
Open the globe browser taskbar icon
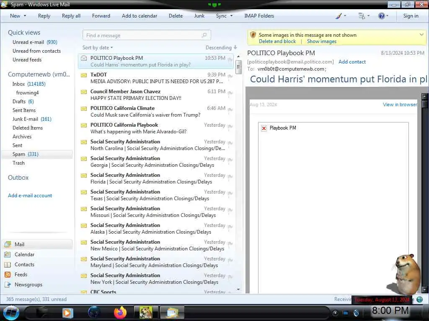click(x=94, y=313)
